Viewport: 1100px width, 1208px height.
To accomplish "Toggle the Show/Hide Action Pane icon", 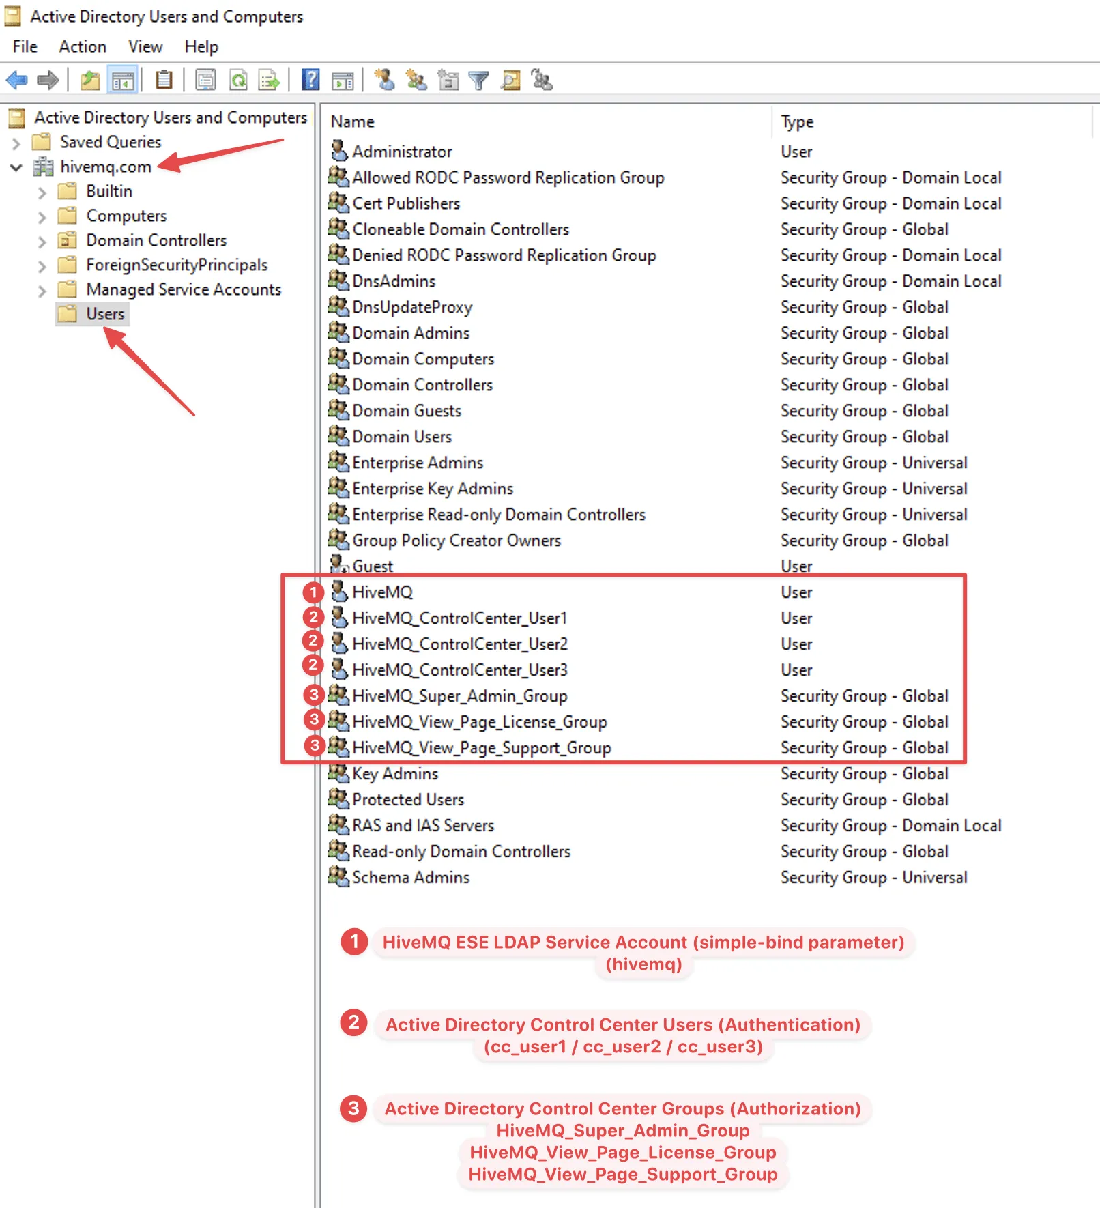I will tap(343, 81).
